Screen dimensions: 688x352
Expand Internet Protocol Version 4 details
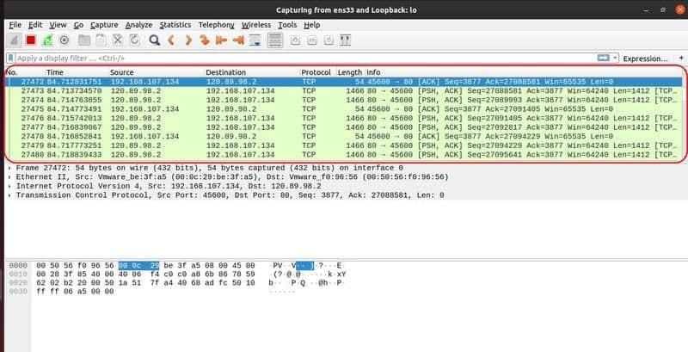(x=9, y=186)
